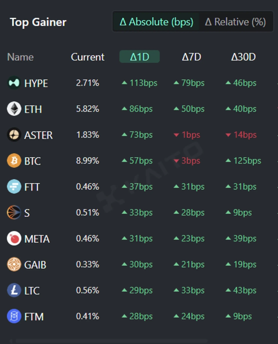Sort by the Δ7D column
Image resolution: width=278 pixels, height=344 pixels.
pos(191,57)
